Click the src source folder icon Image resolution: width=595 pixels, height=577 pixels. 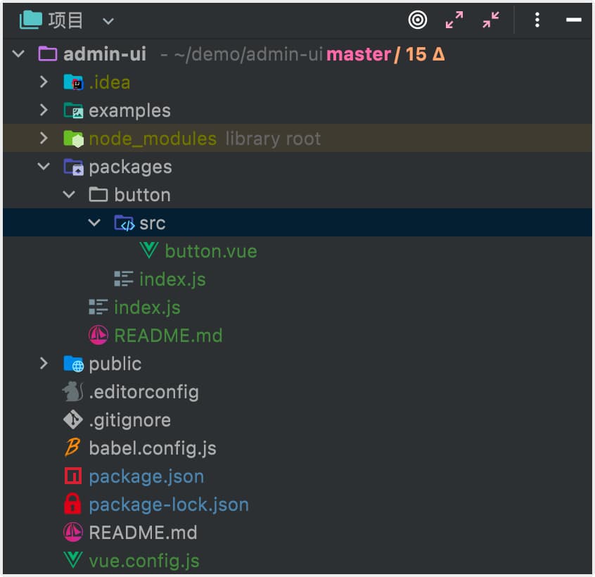124,223
